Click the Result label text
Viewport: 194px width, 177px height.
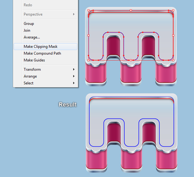pyautogui.click(x=68, y=105)
